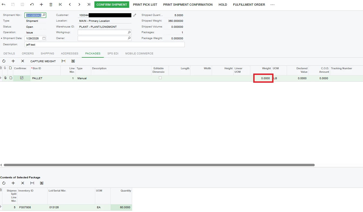Delete the shipment using the trash icon
The width and height of the screenshot is (363, 212).
coord(51,5)
